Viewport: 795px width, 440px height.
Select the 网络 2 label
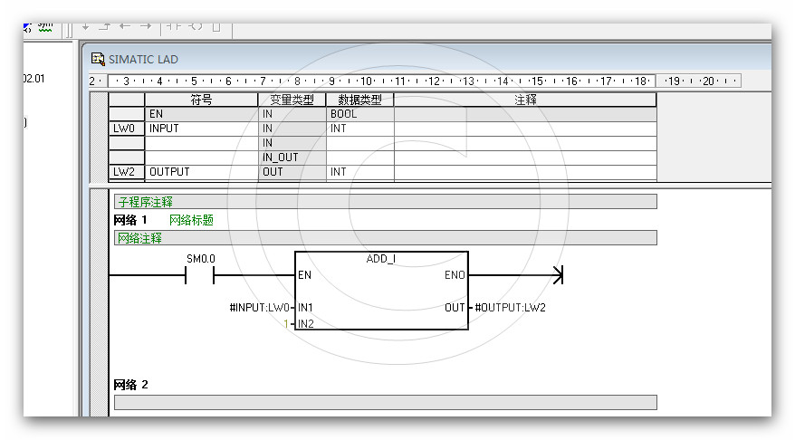tap(130, 385)
